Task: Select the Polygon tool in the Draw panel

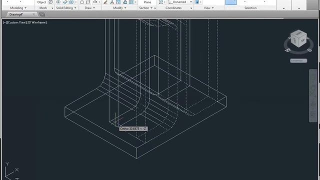Action: 82,2
